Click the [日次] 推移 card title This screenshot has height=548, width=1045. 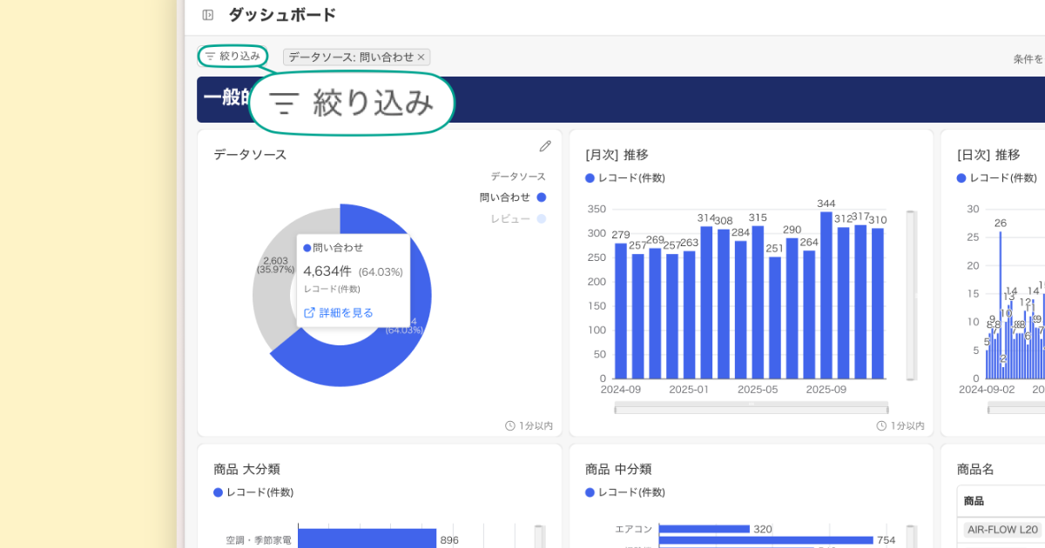click(988, 155)
